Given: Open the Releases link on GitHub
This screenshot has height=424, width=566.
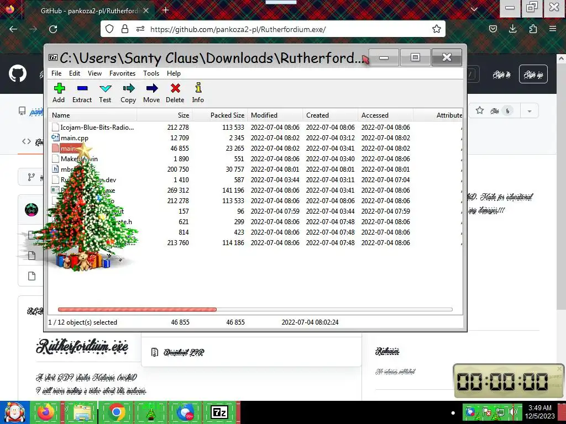Looking at the screenshot, I should [x=387, y=351].
